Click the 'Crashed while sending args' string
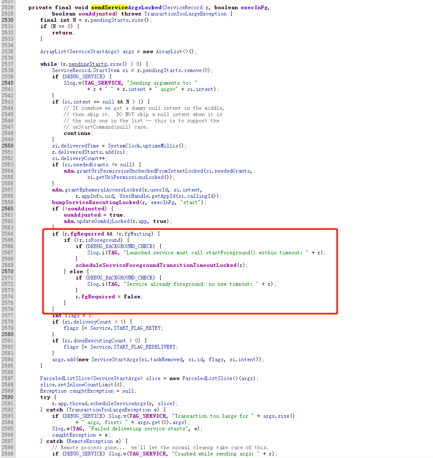The width and height of the screenshot is (433, 458). (x=216, y=454)
